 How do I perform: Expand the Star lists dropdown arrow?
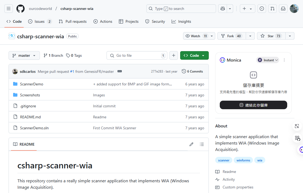coord(290,36)
